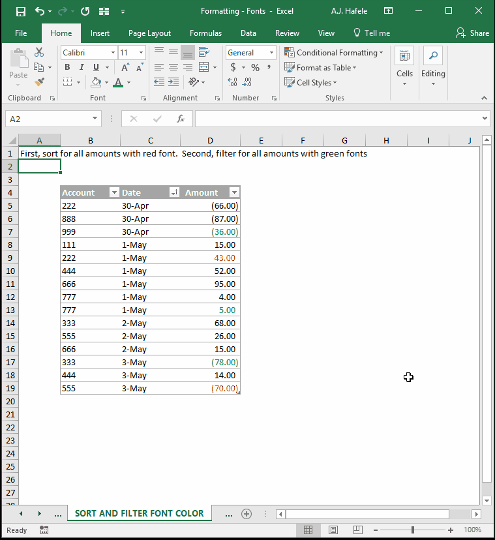Expand the formula bar
495x540 pixels.
click(485, 119)
